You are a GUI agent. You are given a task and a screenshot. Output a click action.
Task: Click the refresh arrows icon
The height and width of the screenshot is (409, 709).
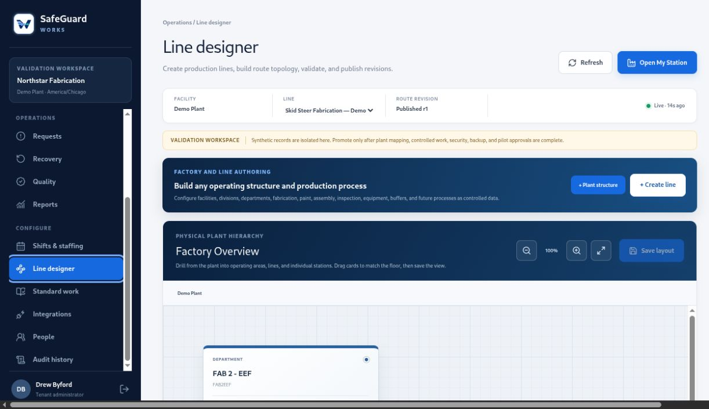pos(573,63)
